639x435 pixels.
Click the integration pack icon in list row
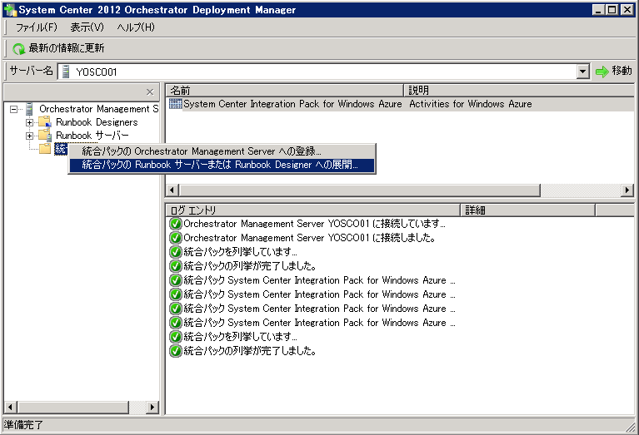[175, 104]
